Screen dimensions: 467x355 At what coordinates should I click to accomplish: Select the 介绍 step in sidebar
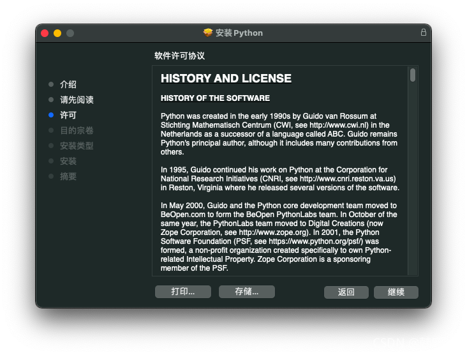[68, 84]
